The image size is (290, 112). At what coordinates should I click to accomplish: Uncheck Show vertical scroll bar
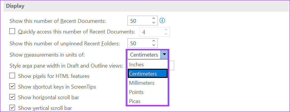pyautogui.click(x=12, y=108)
